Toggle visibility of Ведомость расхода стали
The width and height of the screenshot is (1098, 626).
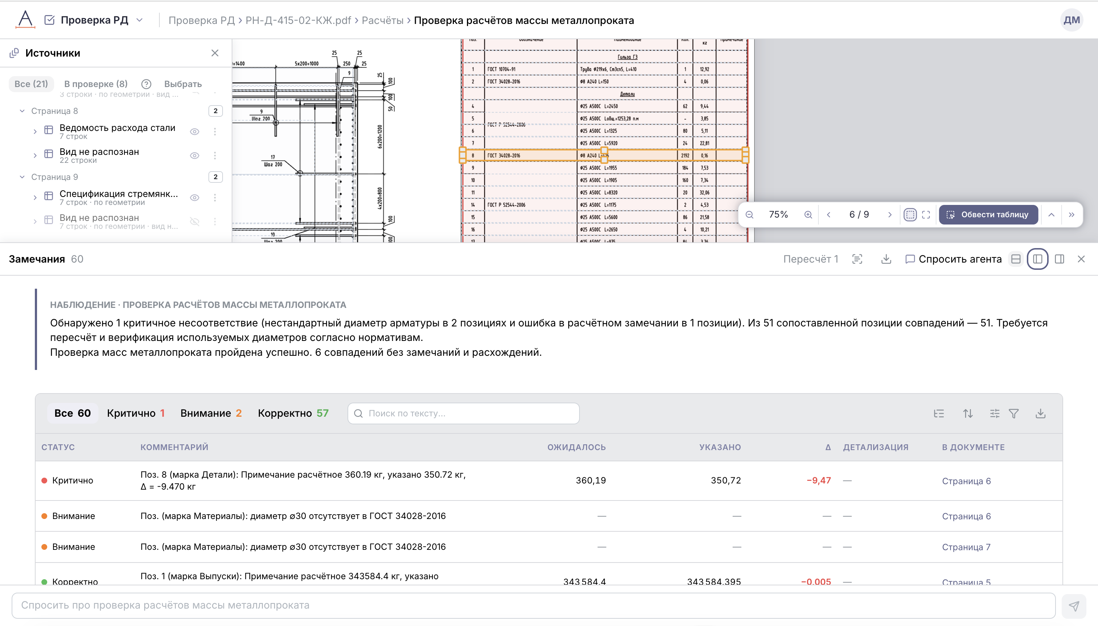click(195, 132)
